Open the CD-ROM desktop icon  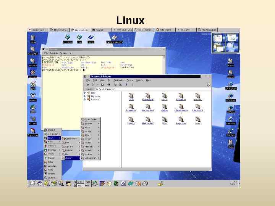tap(68, 39)
